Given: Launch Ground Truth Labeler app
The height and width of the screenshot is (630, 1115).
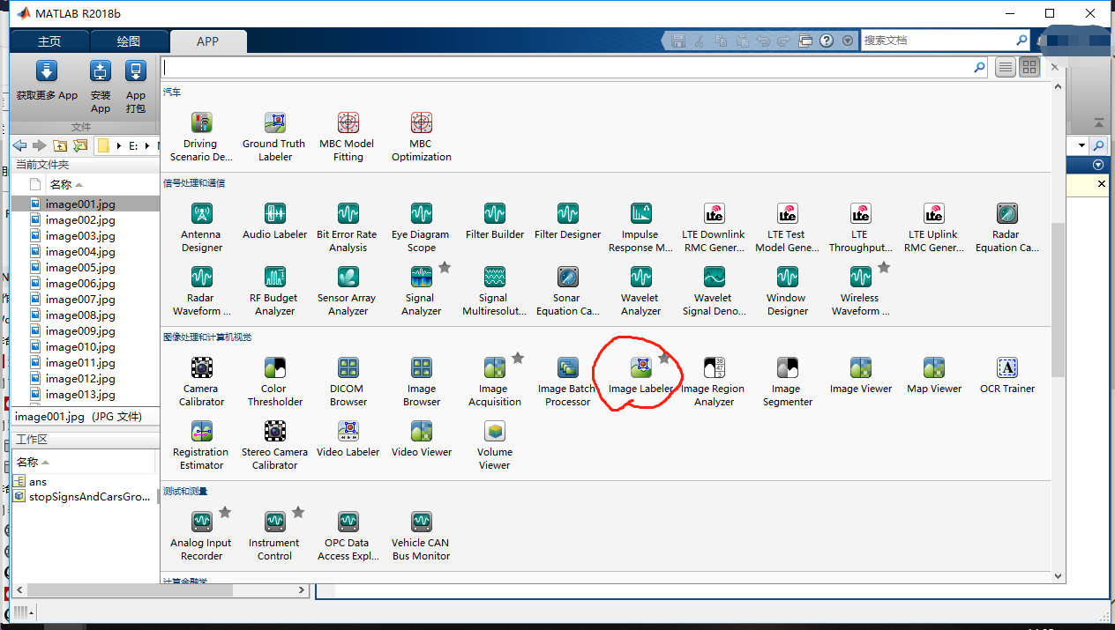Looking at the screenshot, I should click(x=274, y=136).
